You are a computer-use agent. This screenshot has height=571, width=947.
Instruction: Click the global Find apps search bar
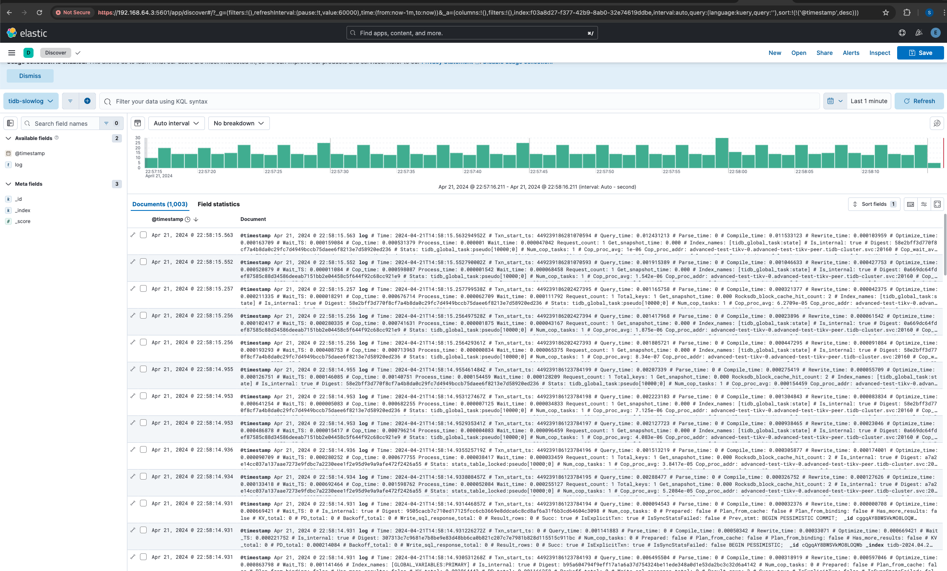pyautogui.click(x=472, y=33)
